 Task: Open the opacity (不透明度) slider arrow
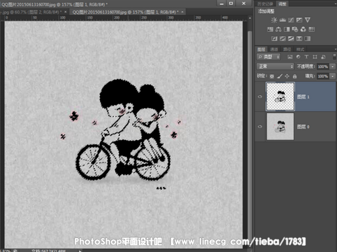[x=333, y=66]
